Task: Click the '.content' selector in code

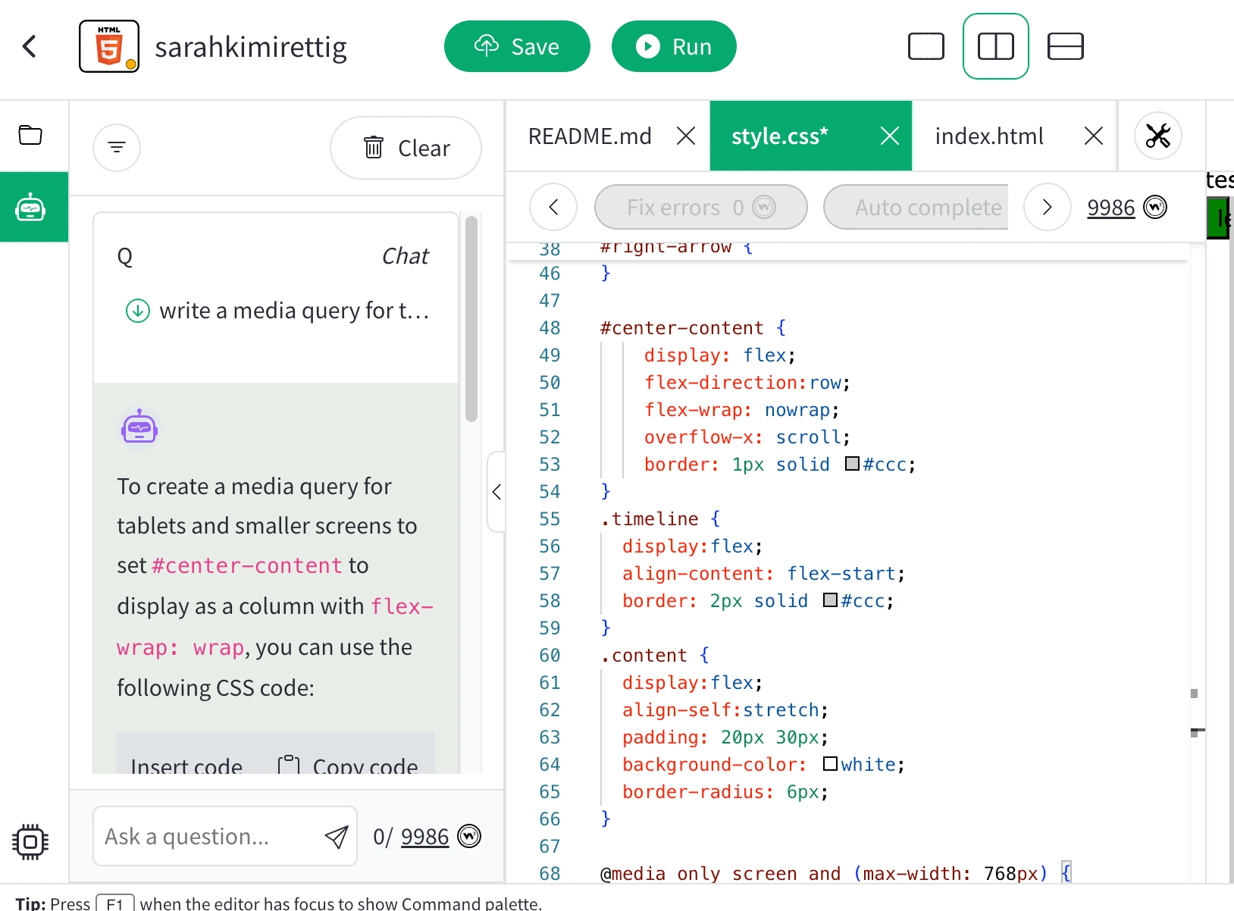Action: click(644, 656)
